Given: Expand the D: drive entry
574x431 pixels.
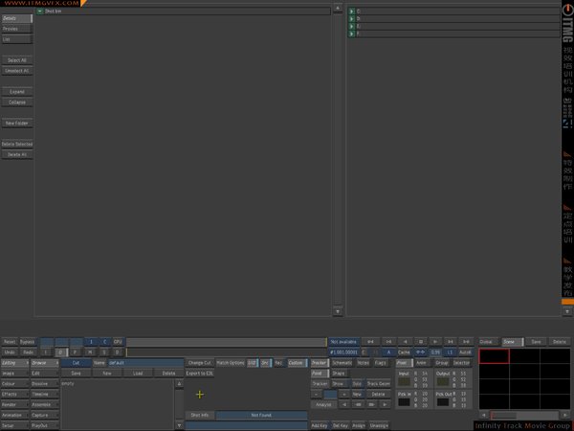Looking at the screenshot, I should click(352, 19).
